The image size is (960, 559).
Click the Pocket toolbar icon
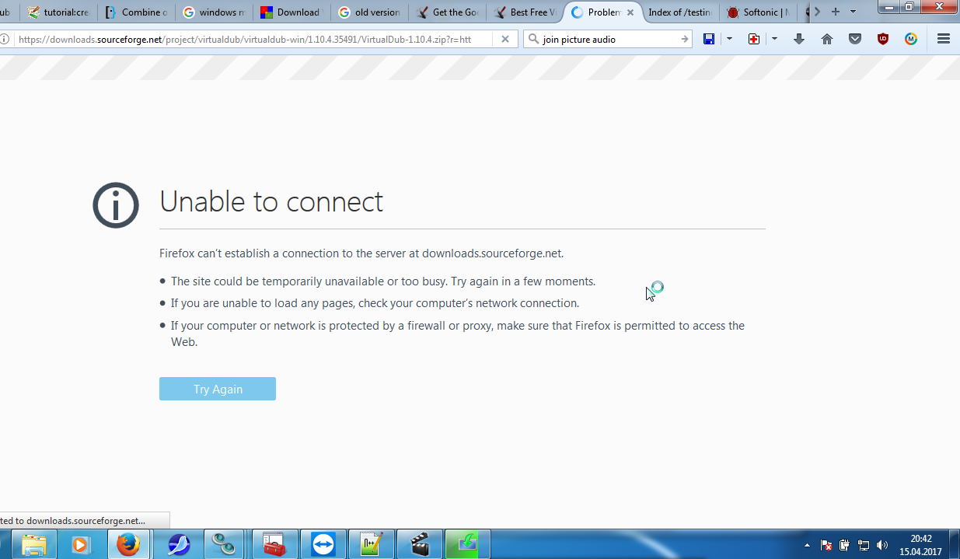[x=855, y=39]
